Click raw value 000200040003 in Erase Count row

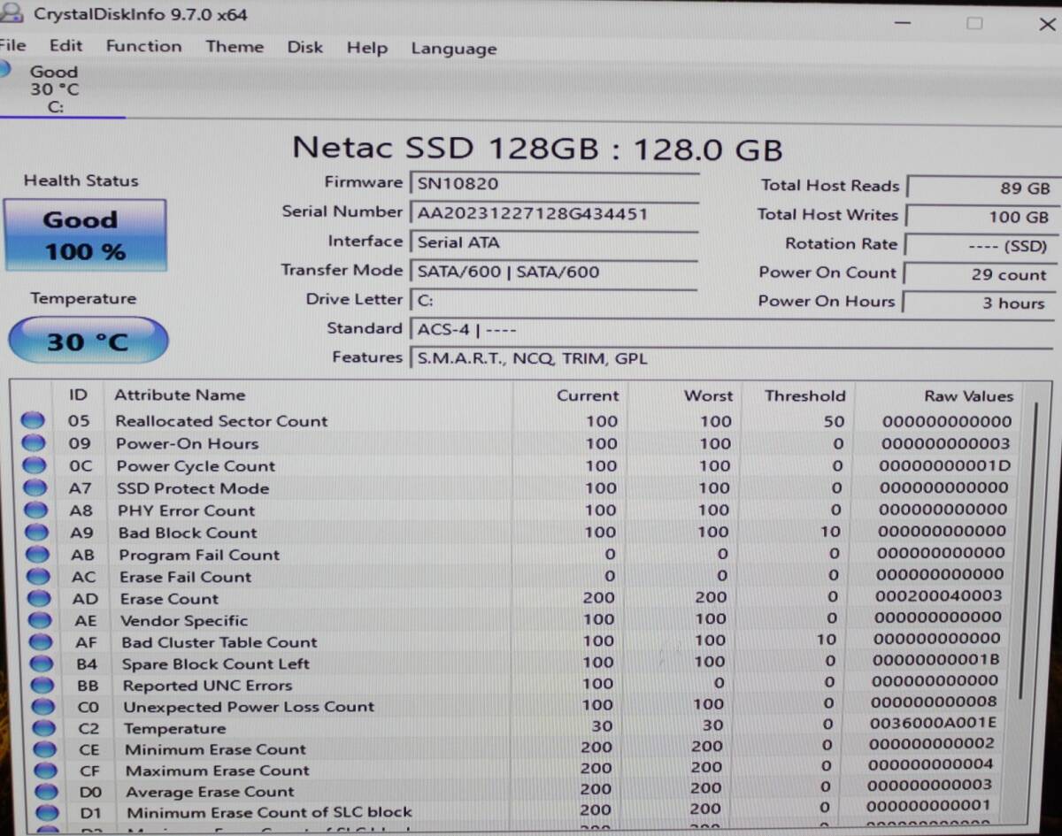(x=939, y=596)
